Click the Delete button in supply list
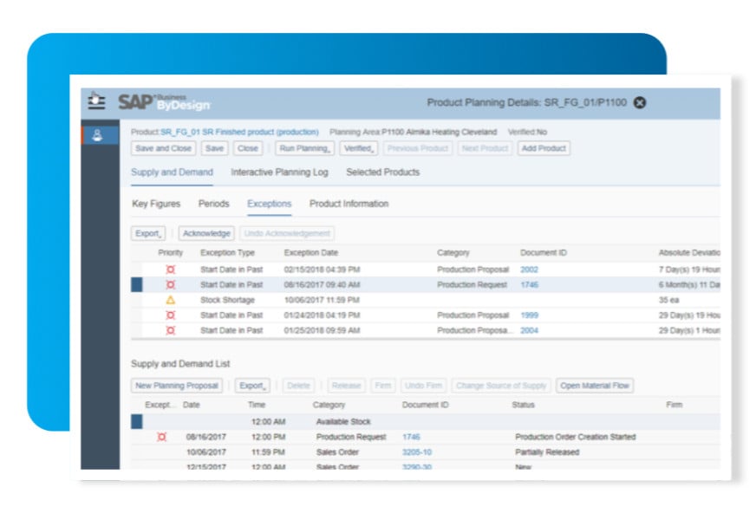 (298, 386)
